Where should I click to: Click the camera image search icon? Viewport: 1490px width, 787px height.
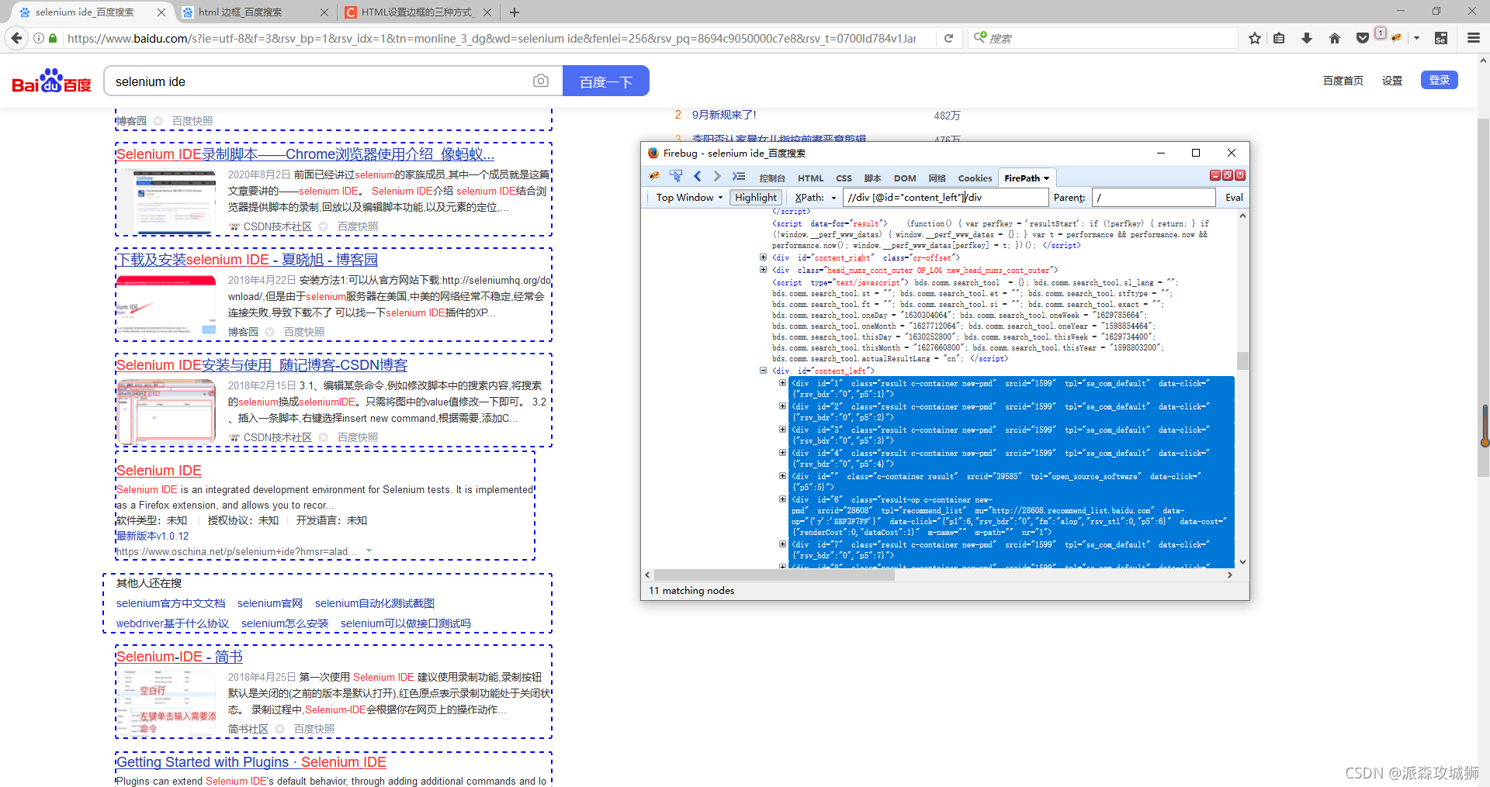coord(541,81)
